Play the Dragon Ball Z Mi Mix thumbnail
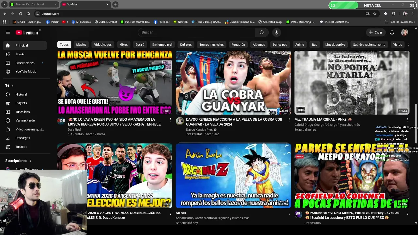The height and width of the screenshot is (235, 418). [233, 176]
